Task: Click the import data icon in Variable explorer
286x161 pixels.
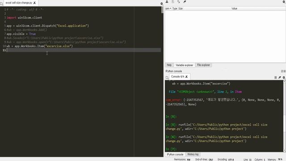Action: [x=167, y=2]
